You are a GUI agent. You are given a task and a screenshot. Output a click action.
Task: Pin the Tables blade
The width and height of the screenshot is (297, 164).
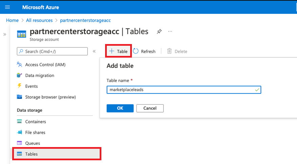(x=159, y=32)
